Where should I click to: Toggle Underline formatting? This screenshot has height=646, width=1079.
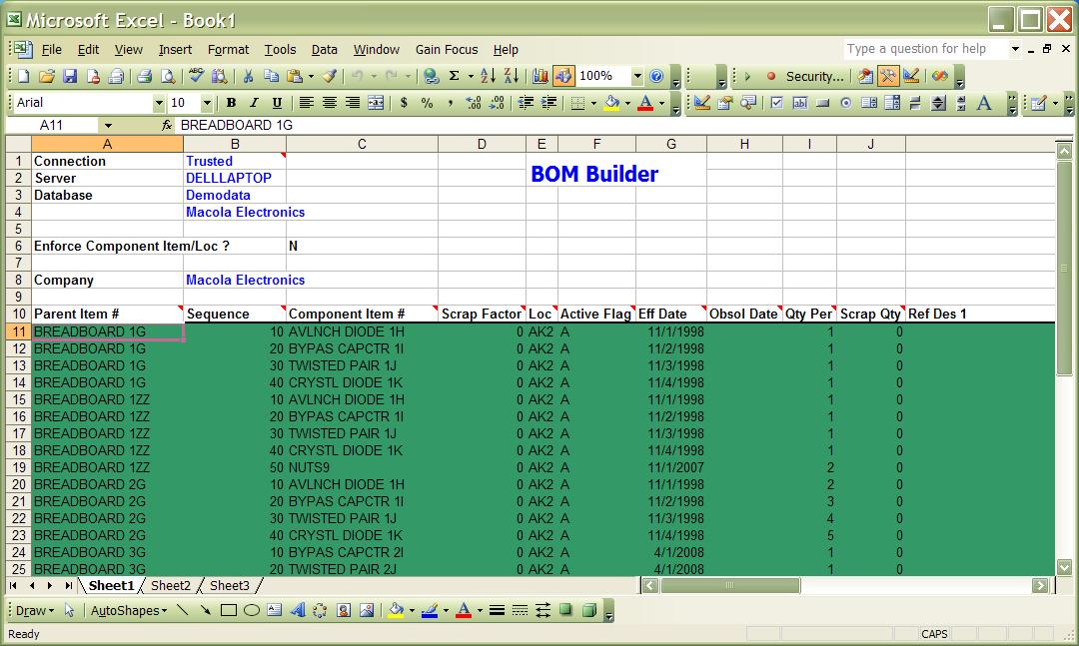[x=277, y=103]
